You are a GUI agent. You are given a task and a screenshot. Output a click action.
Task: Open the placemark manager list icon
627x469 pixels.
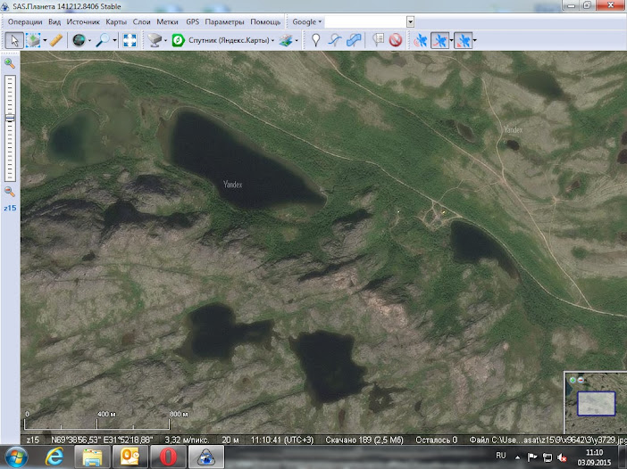[378, 40]
